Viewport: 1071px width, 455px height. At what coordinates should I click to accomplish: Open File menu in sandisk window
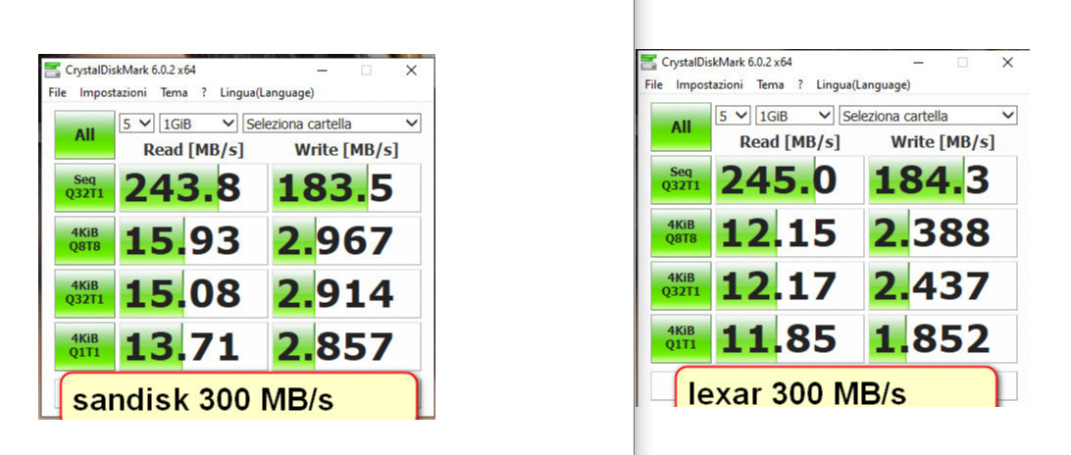coord(57,92)
